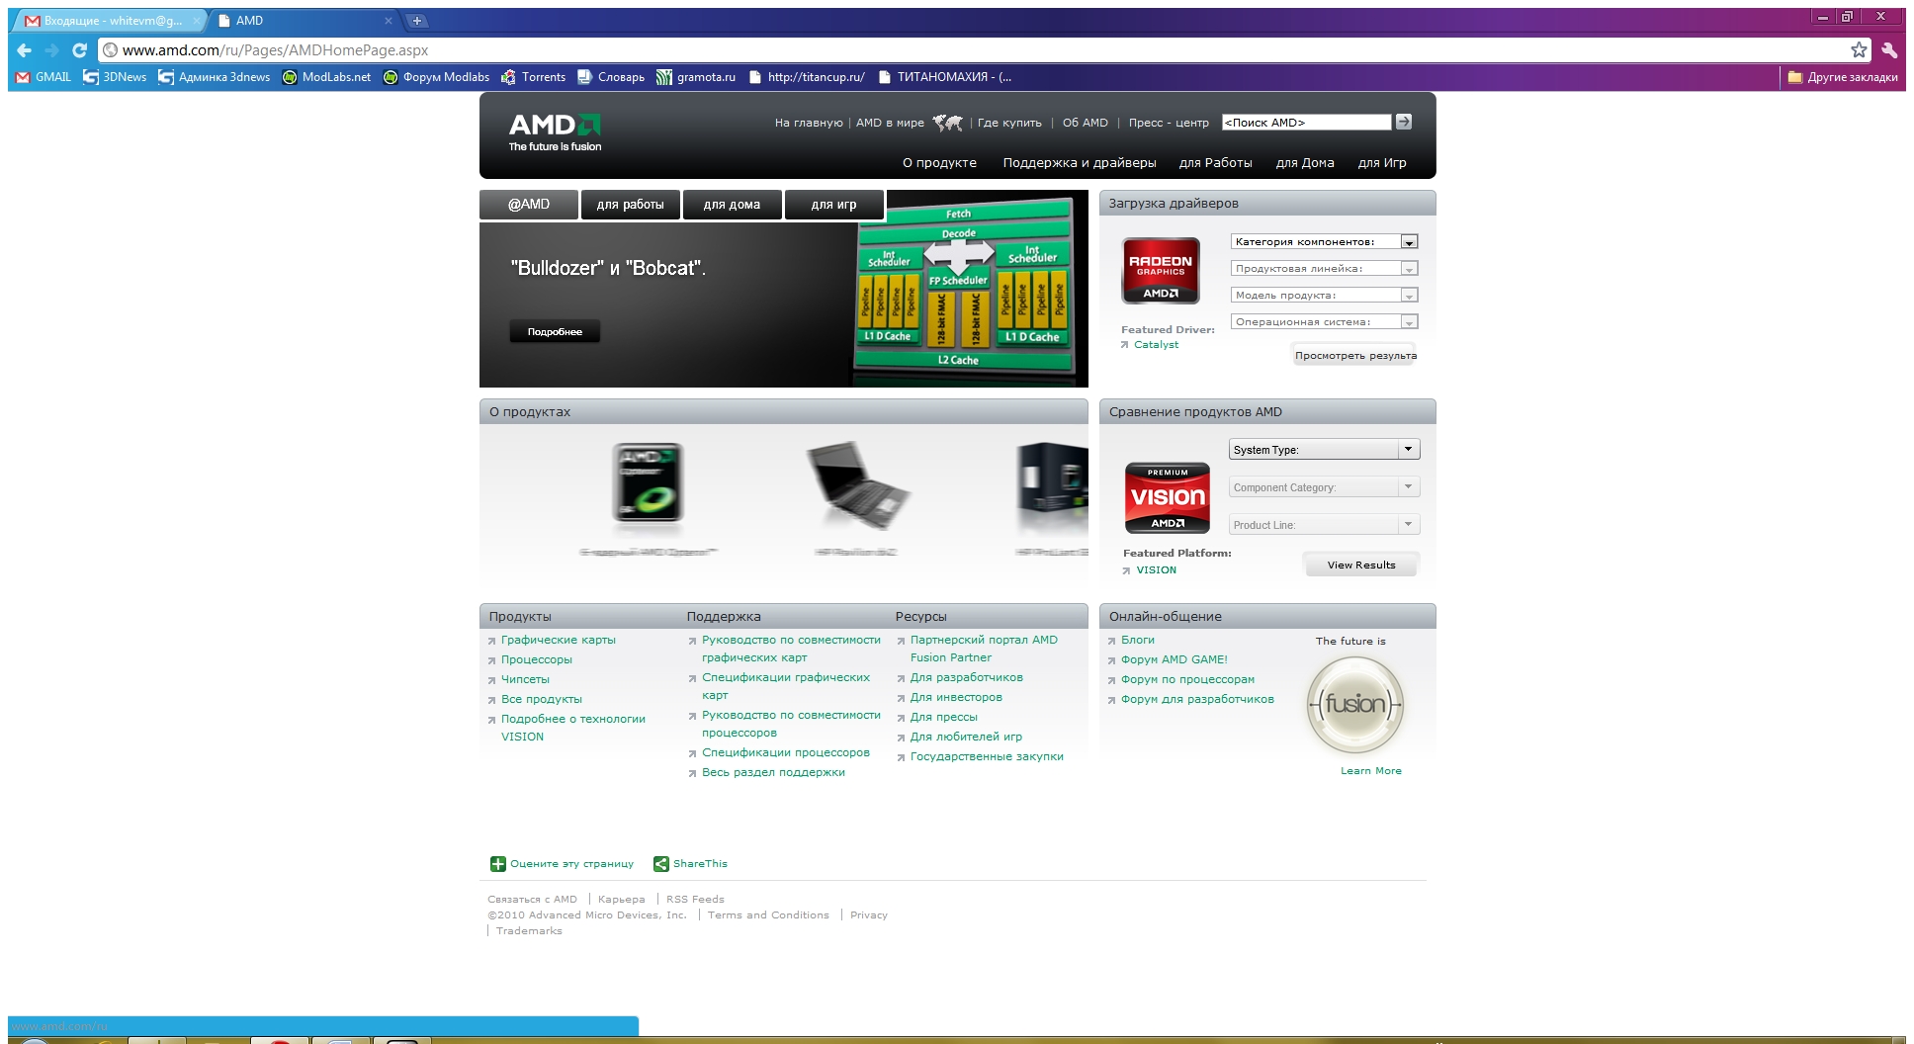This screenshot has height=1044, width=1914.
Task: Open Категория компонентов dropdown
Action: 1325,241
